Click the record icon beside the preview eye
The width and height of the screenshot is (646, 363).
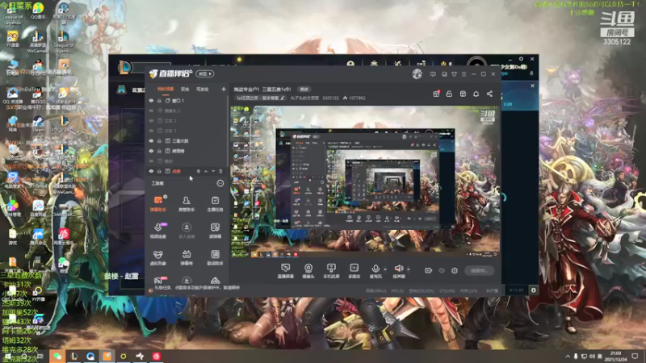coord(428,270)
